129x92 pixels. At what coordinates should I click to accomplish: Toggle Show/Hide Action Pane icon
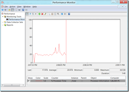(x=26, y=10)
